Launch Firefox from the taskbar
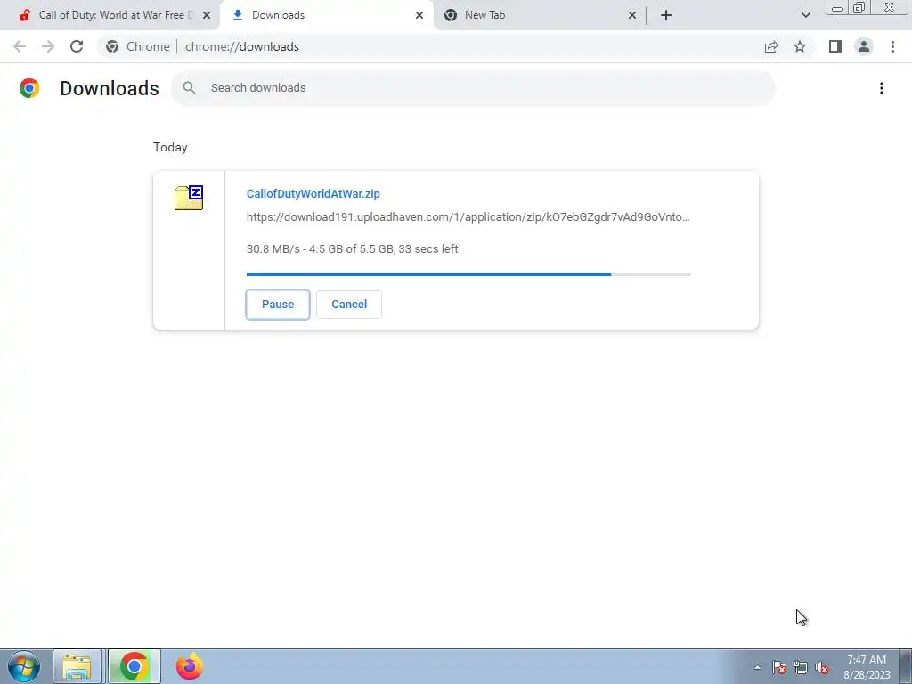 coord(190,666)
